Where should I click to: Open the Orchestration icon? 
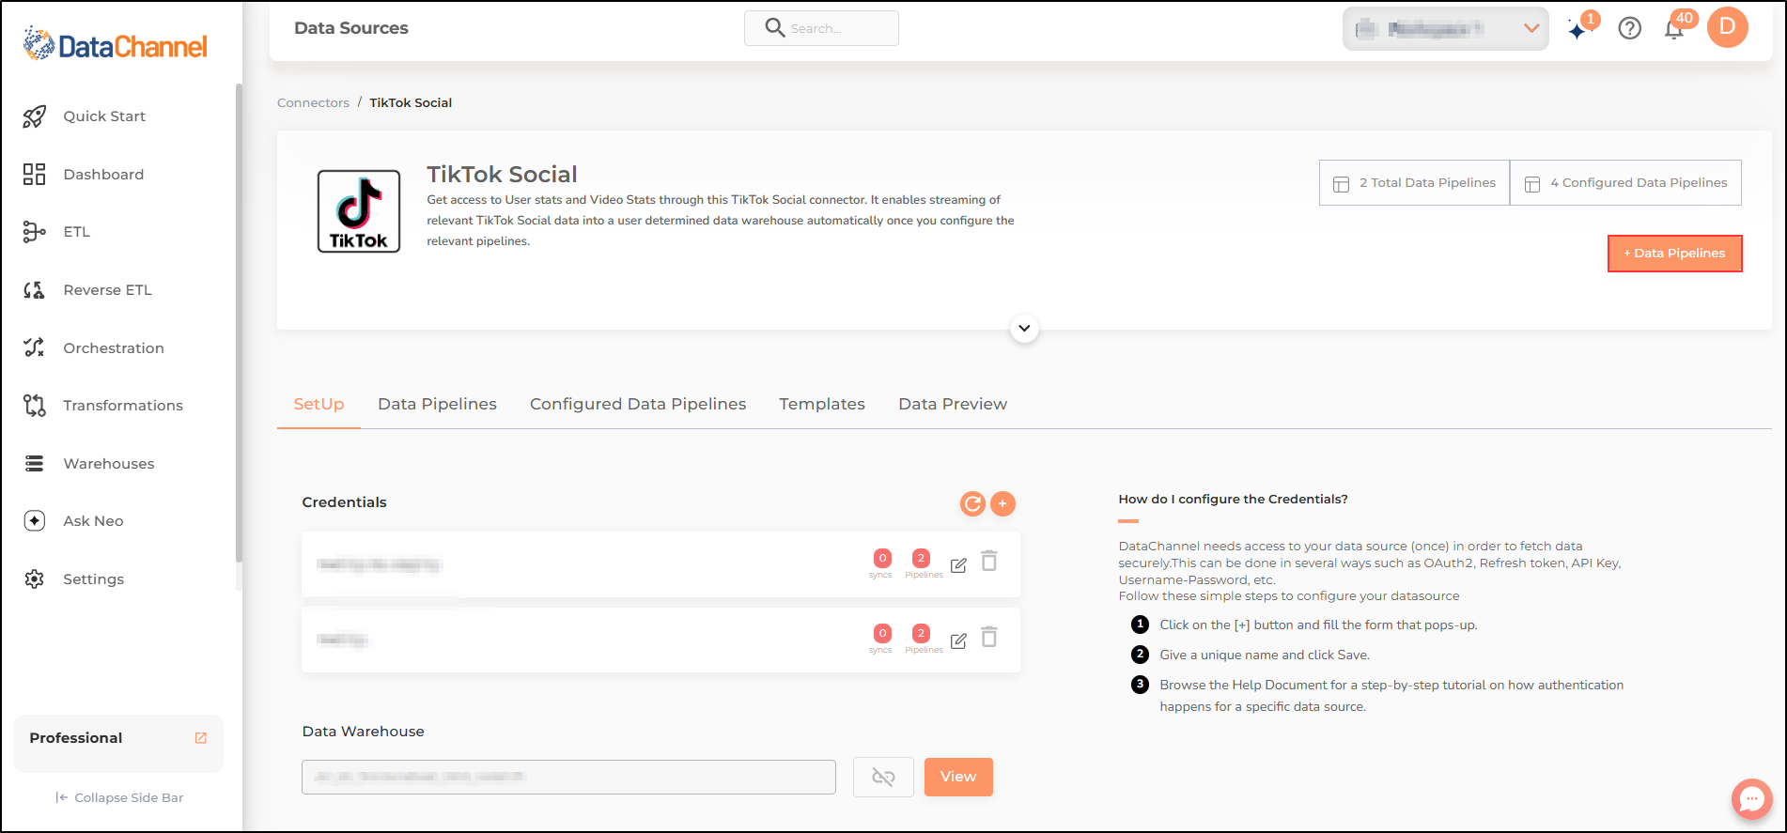[35, 347]
